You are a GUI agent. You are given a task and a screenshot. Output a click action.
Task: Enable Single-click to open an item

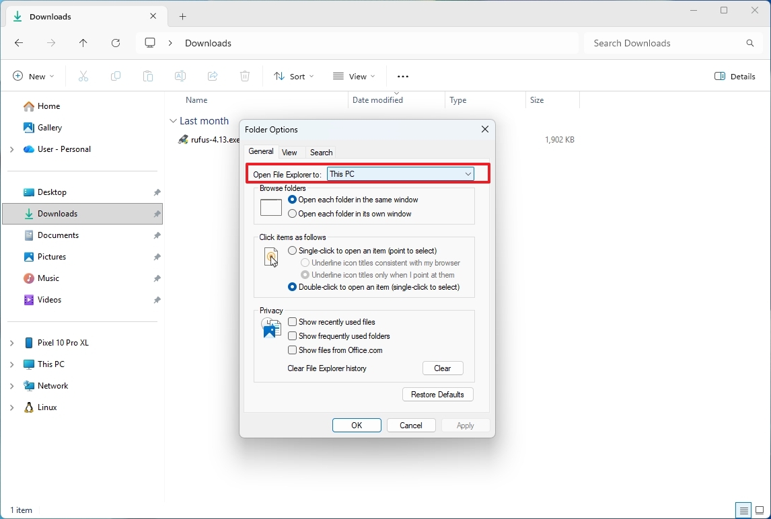(x=293, y=250)
